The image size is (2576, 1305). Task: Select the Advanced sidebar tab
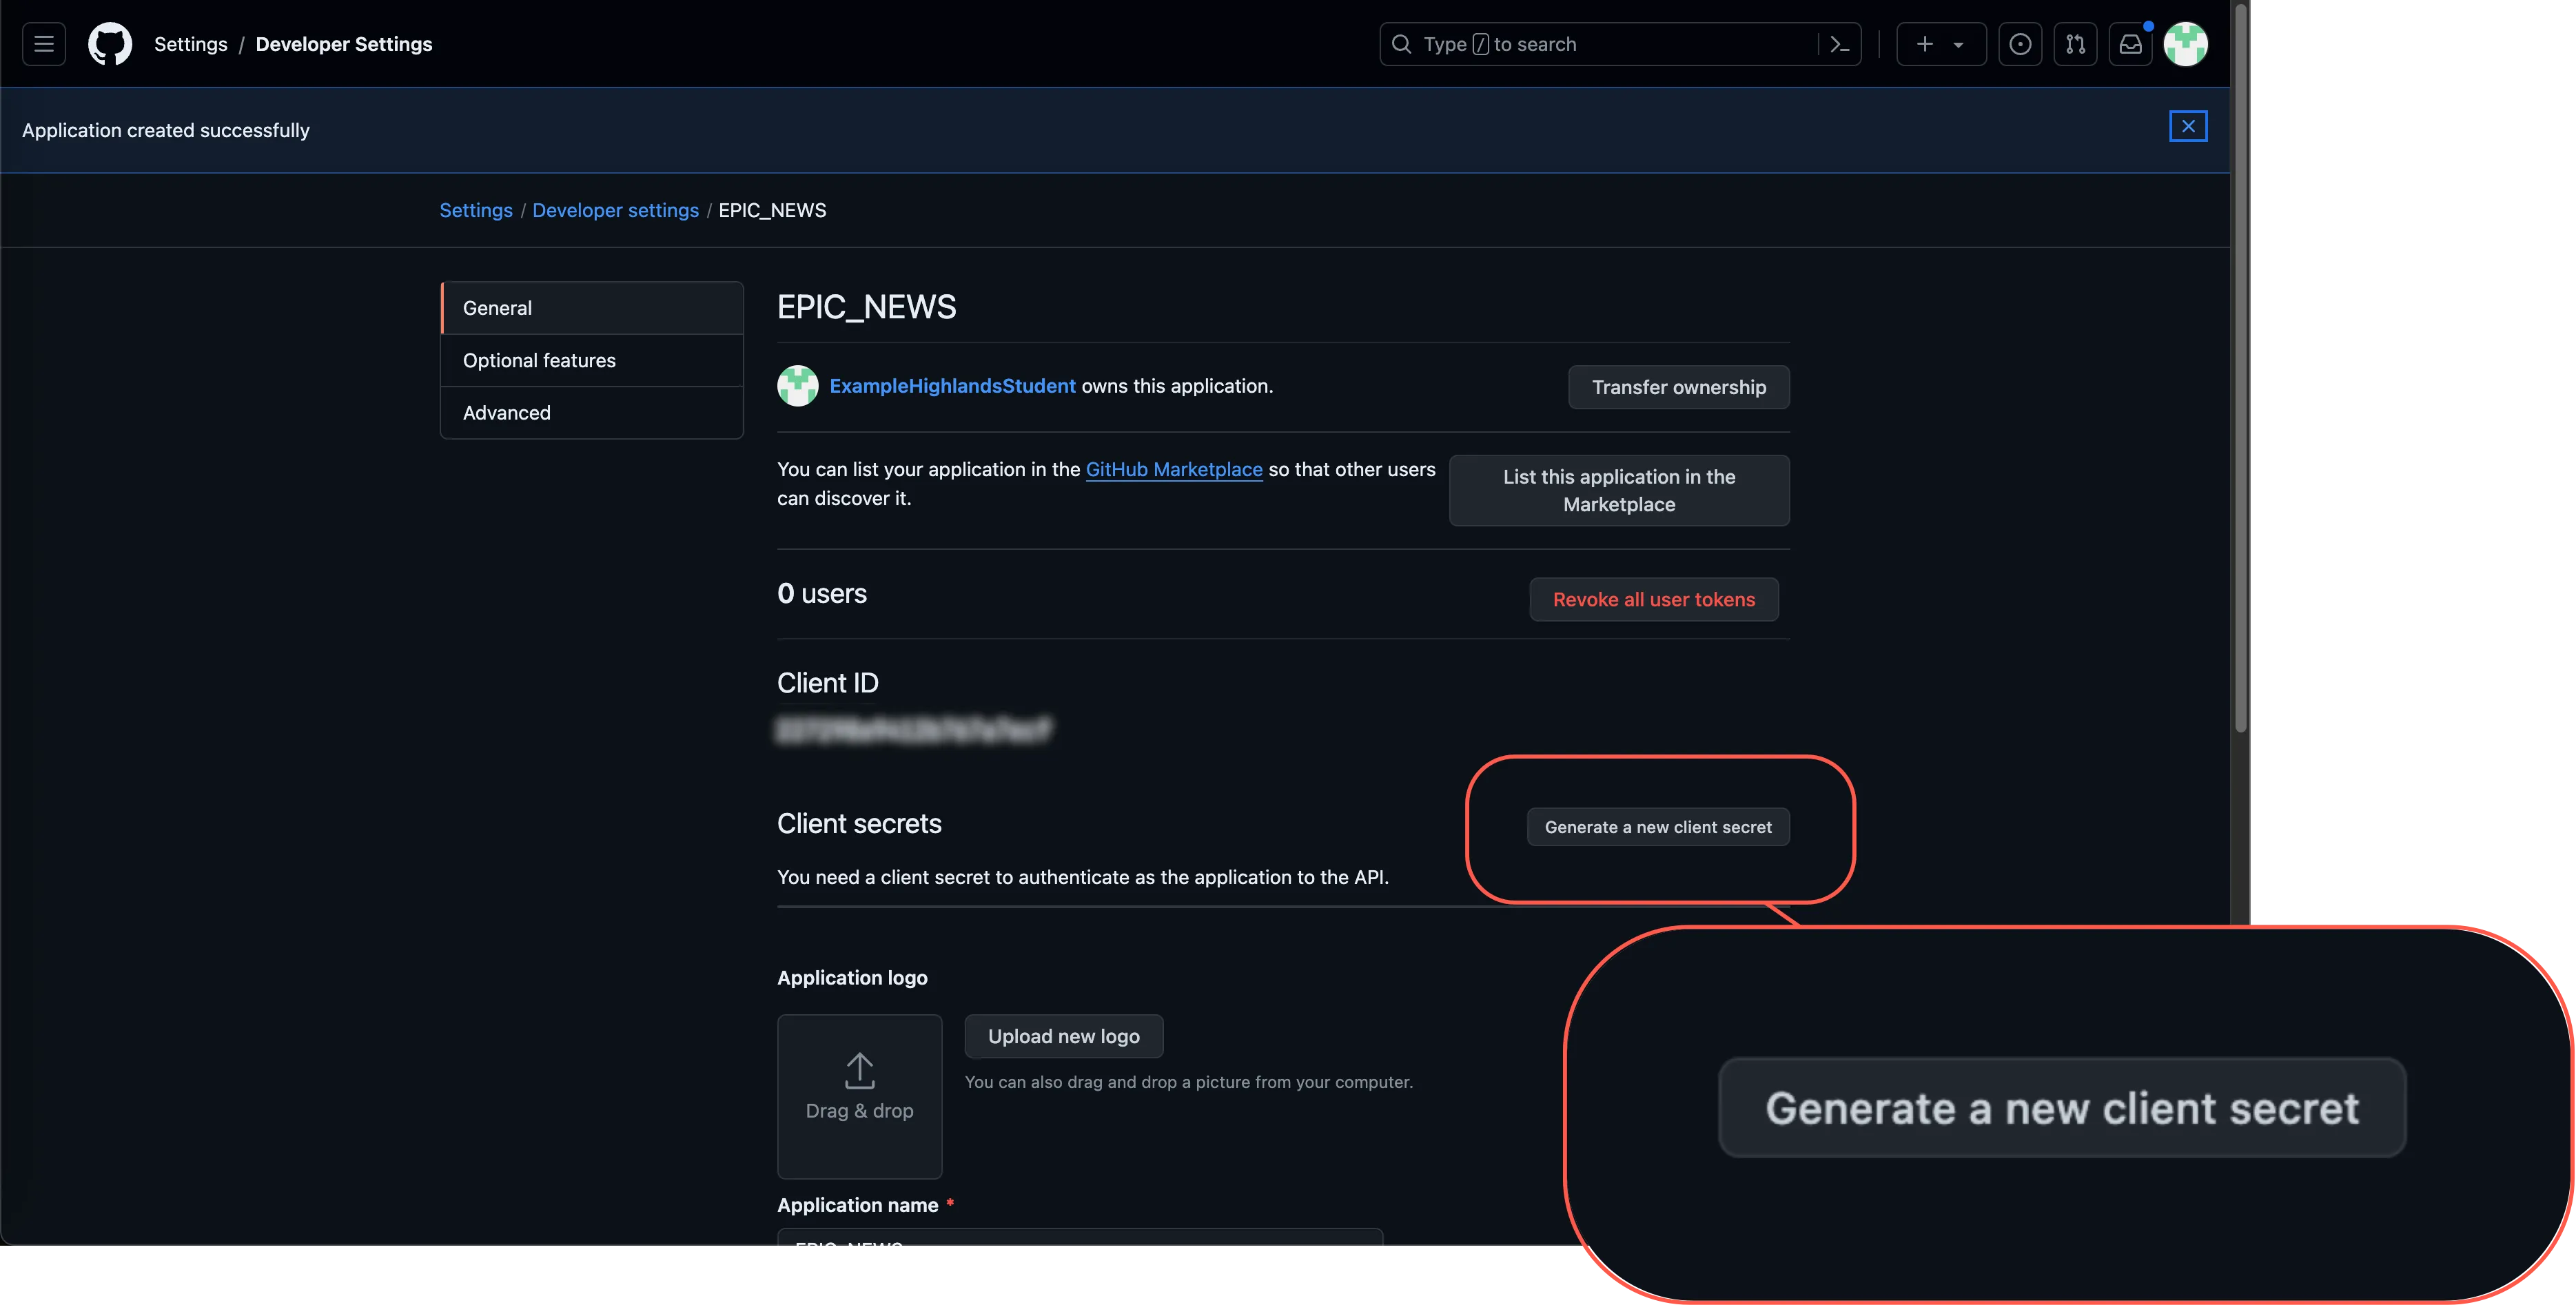(x=592, y=412)
